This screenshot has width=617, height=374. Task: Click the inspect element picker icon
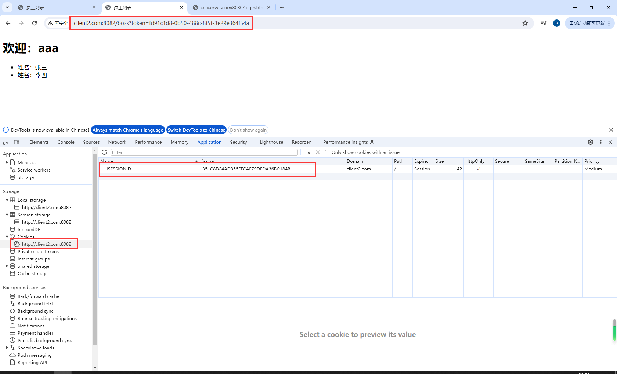pos(6,142)
